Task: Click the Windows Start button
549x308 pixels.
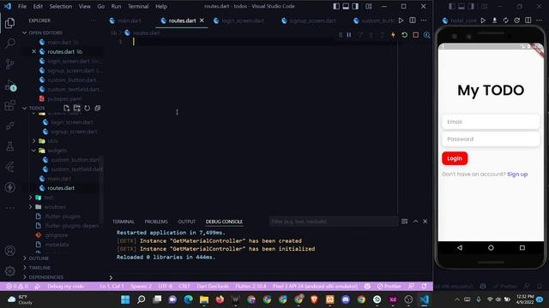Action: pos(125,299)
